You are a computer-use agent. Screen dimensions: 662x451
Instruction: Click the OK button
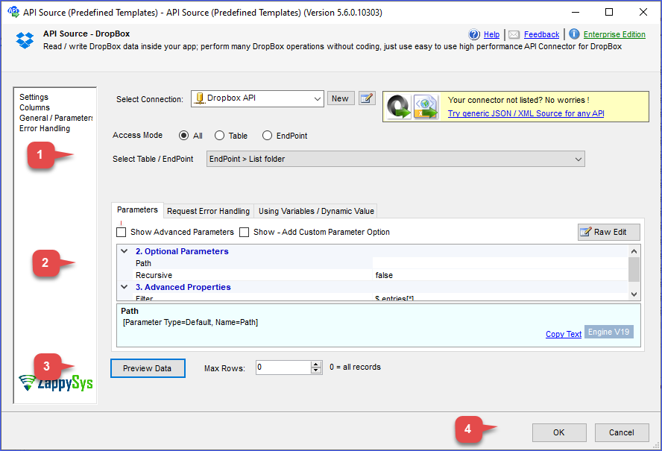point(559,432)
